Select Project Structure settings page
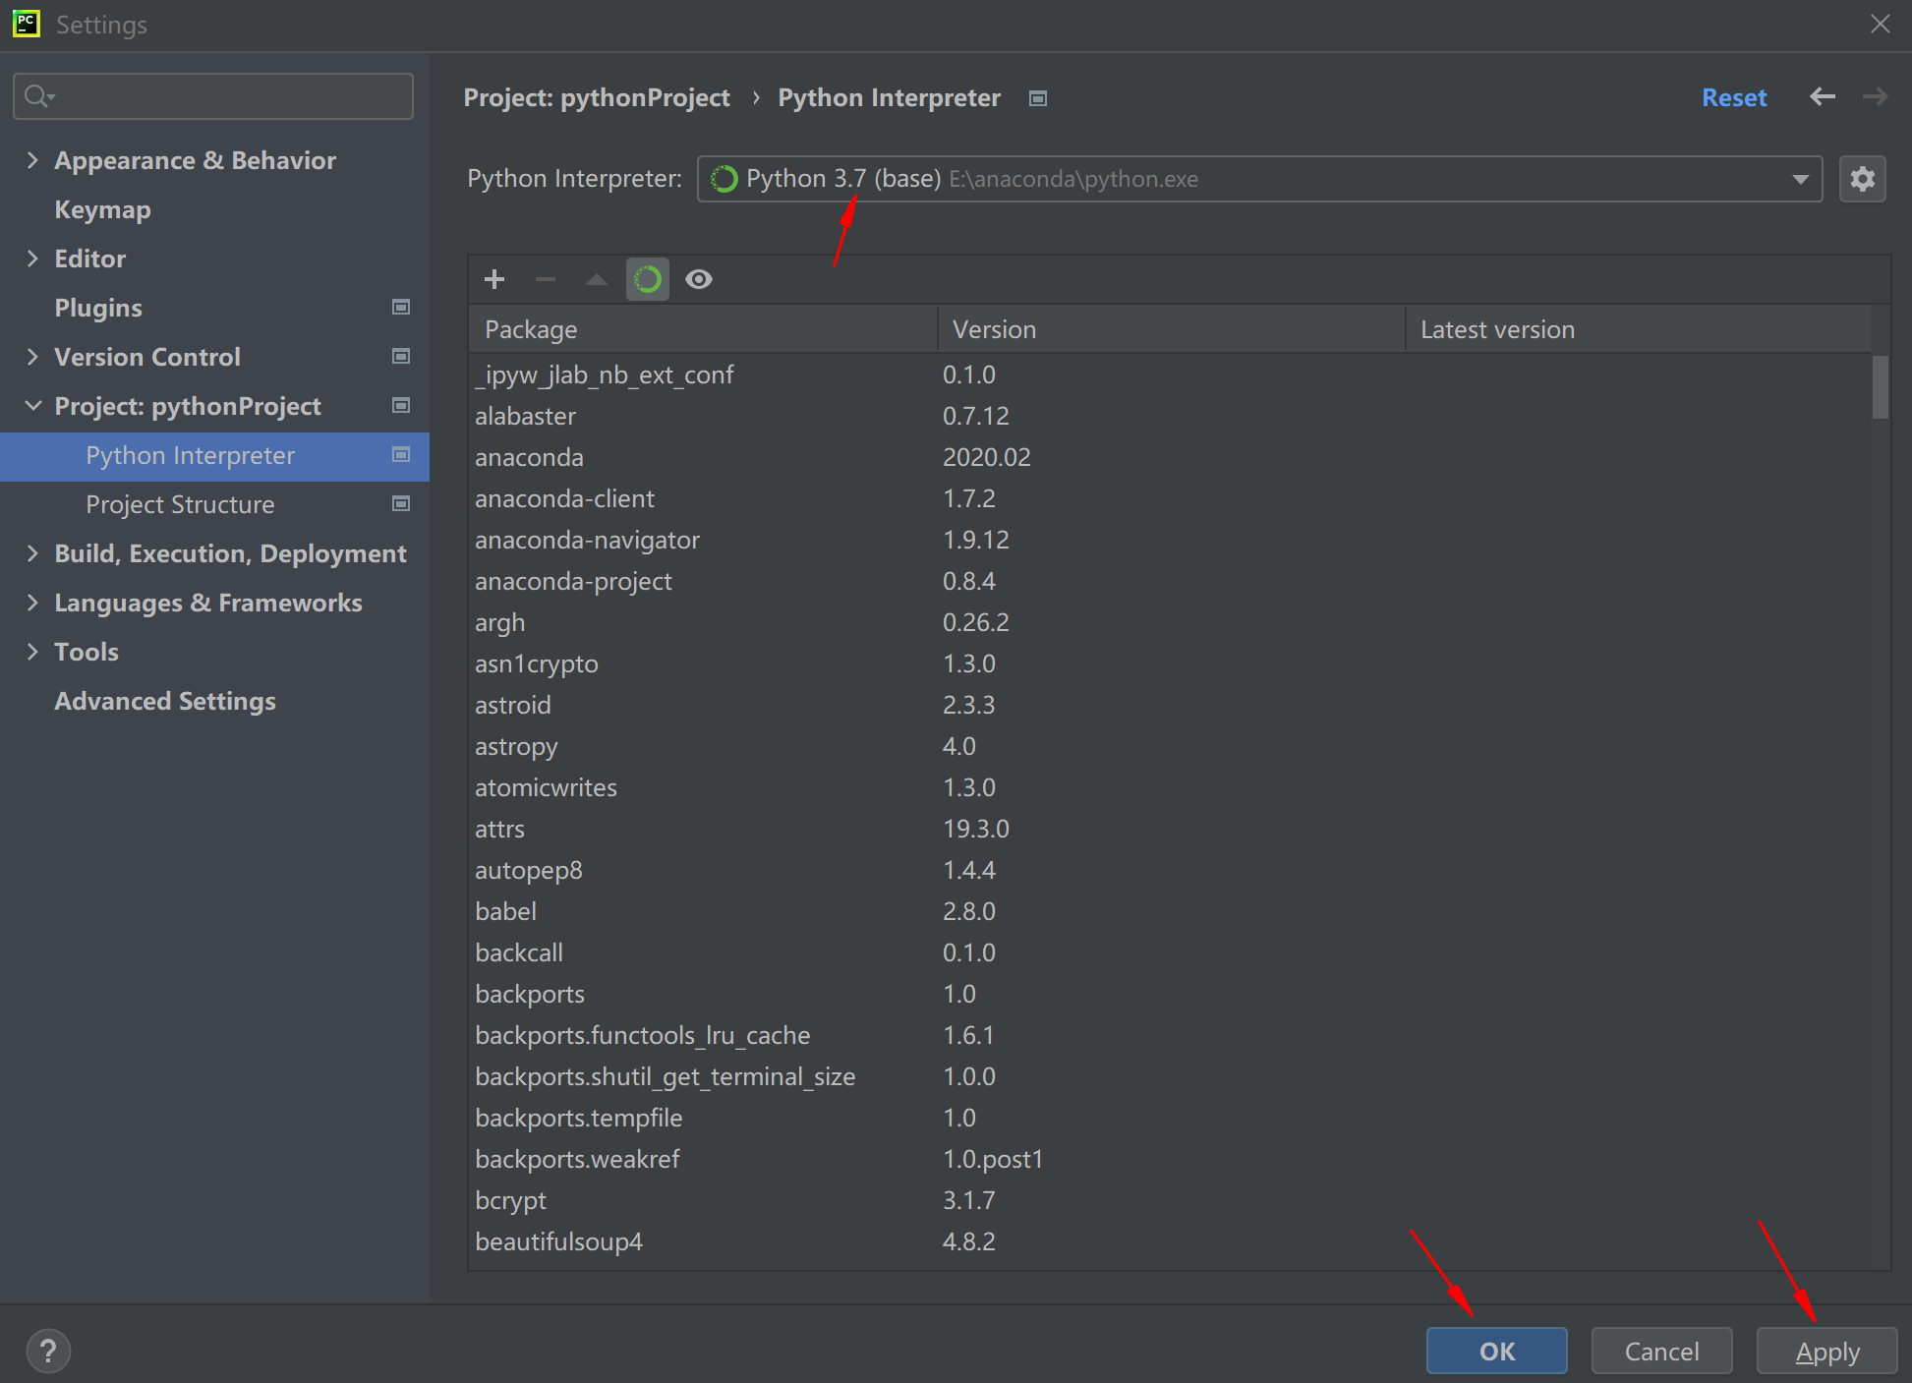 coord(180,504)
